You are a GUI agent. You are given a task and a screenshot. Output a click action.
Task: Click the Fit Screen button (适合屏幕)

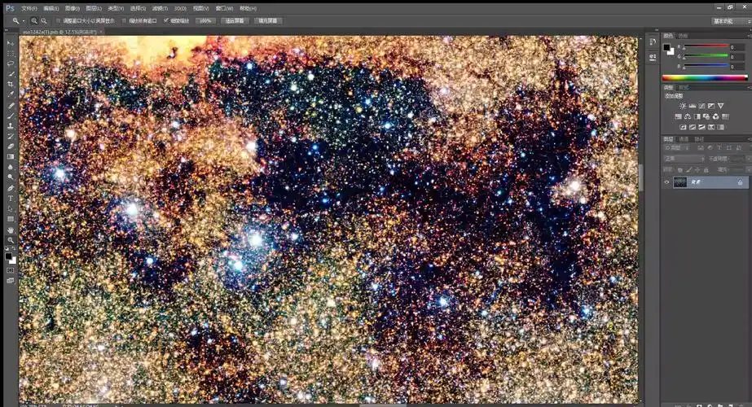235,20
